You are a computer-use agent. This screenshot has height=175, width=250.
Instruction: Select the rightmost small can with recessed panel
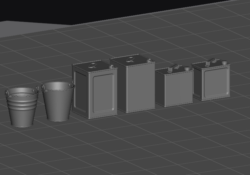click(211, 80)
